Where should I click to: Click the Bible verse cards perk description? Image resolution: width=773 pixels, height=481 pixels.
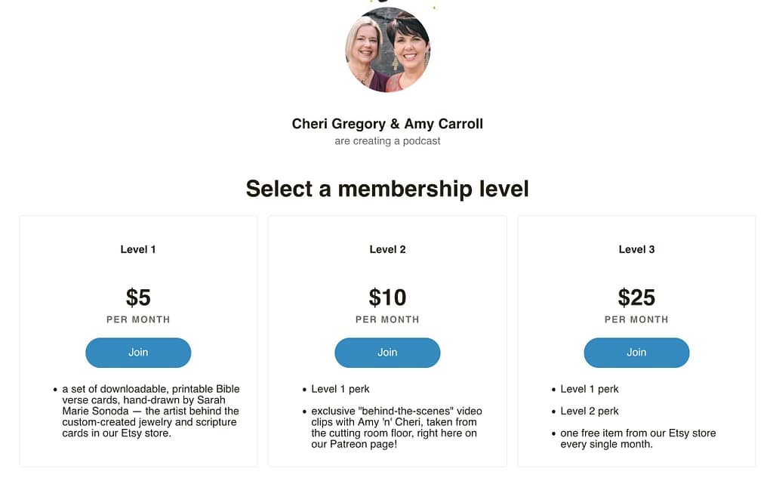(x=149, y=411)
